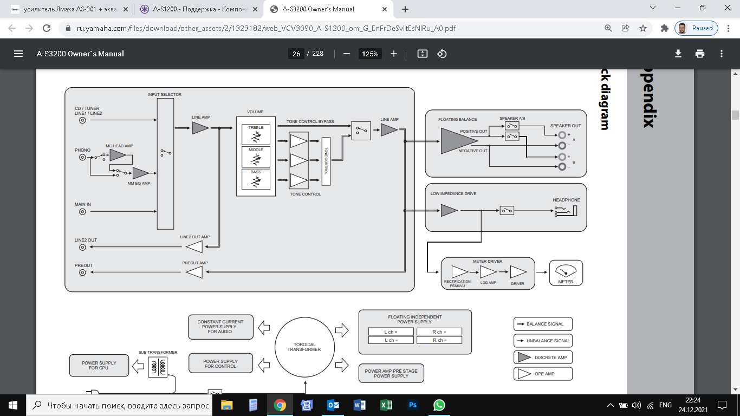The width and height of the screenshot is (740, 416).
Task: Open Excel from the taskbar
Action: pos(386,405)
